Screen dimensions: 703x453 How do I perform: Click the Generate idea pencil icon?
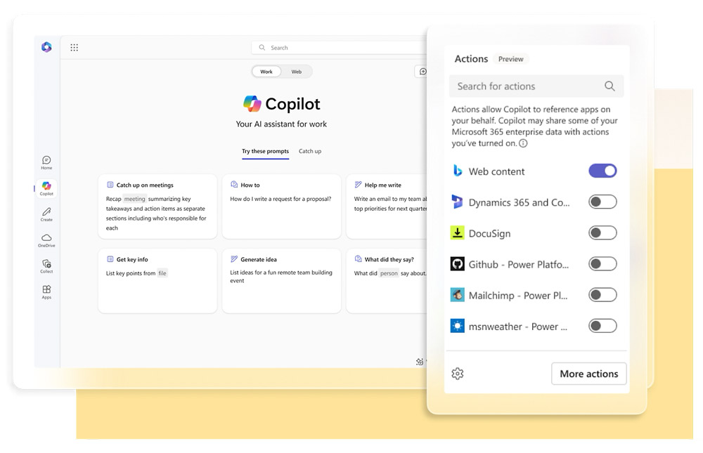[x=234, y=259]
